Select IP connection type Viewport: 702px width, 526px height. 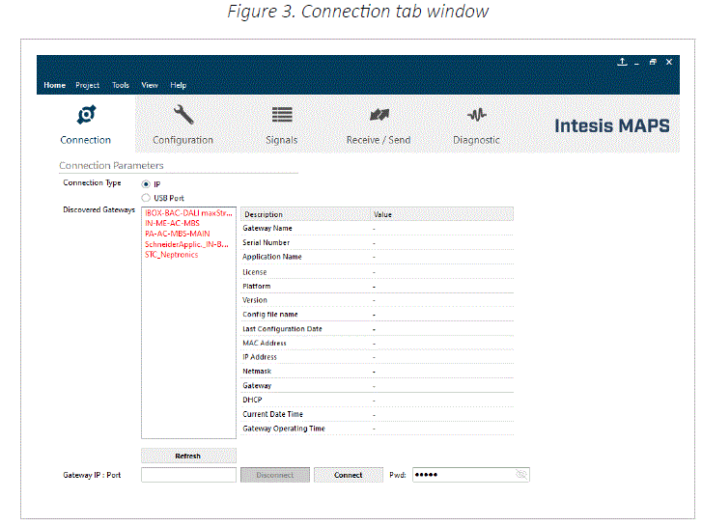click(146, 183)
